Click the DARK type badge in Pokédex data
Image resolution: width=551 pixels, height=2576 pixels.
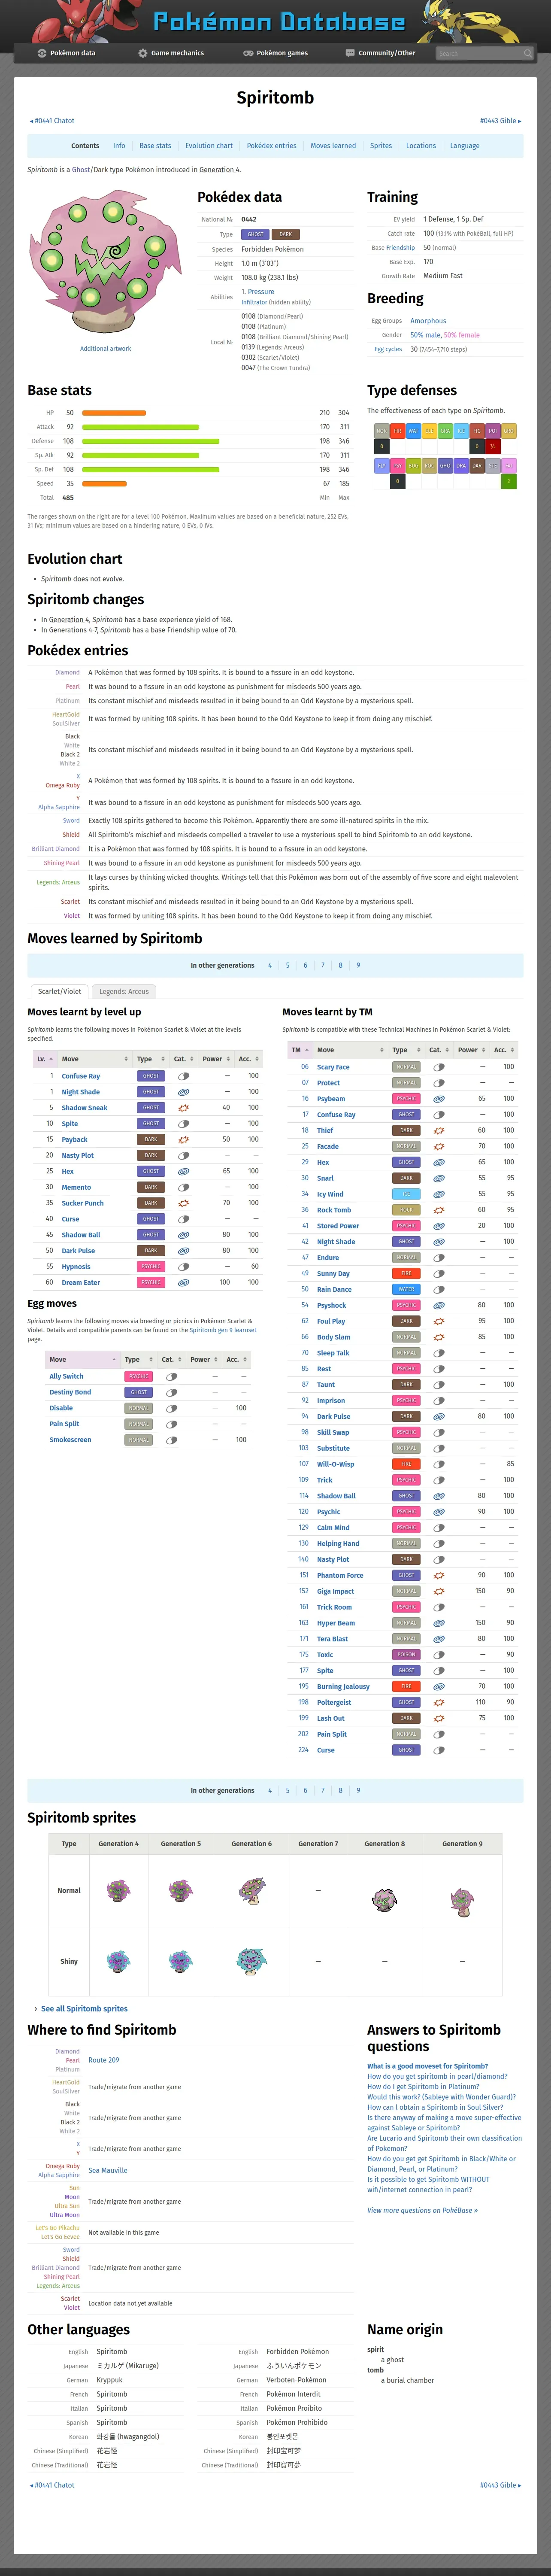[286, 234]
